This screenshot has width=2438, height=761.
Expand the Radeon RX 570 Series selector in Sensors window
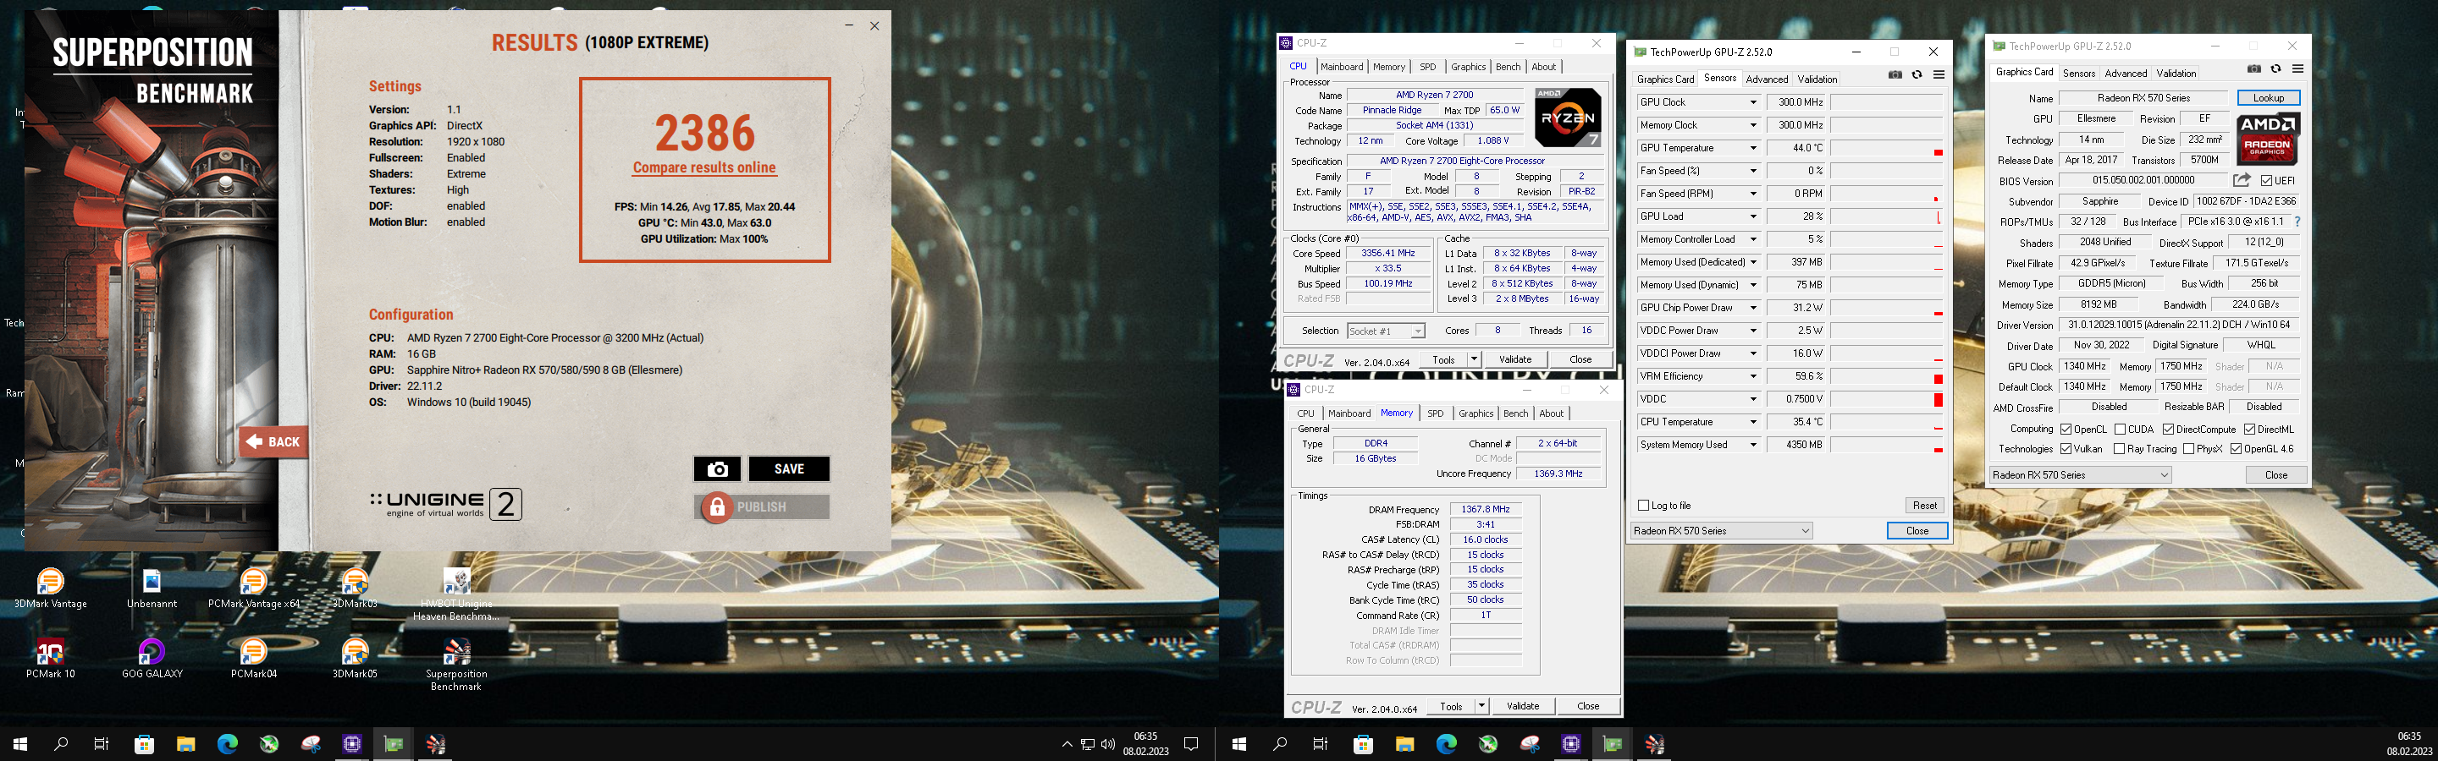point(1722,530)
